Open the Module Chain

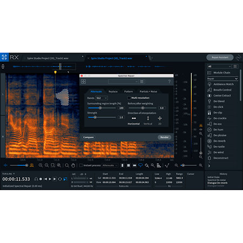click(x=219, y=73)
